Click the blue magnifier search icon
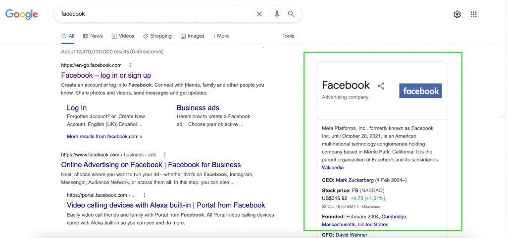507x238 pixels. [291, 14]
